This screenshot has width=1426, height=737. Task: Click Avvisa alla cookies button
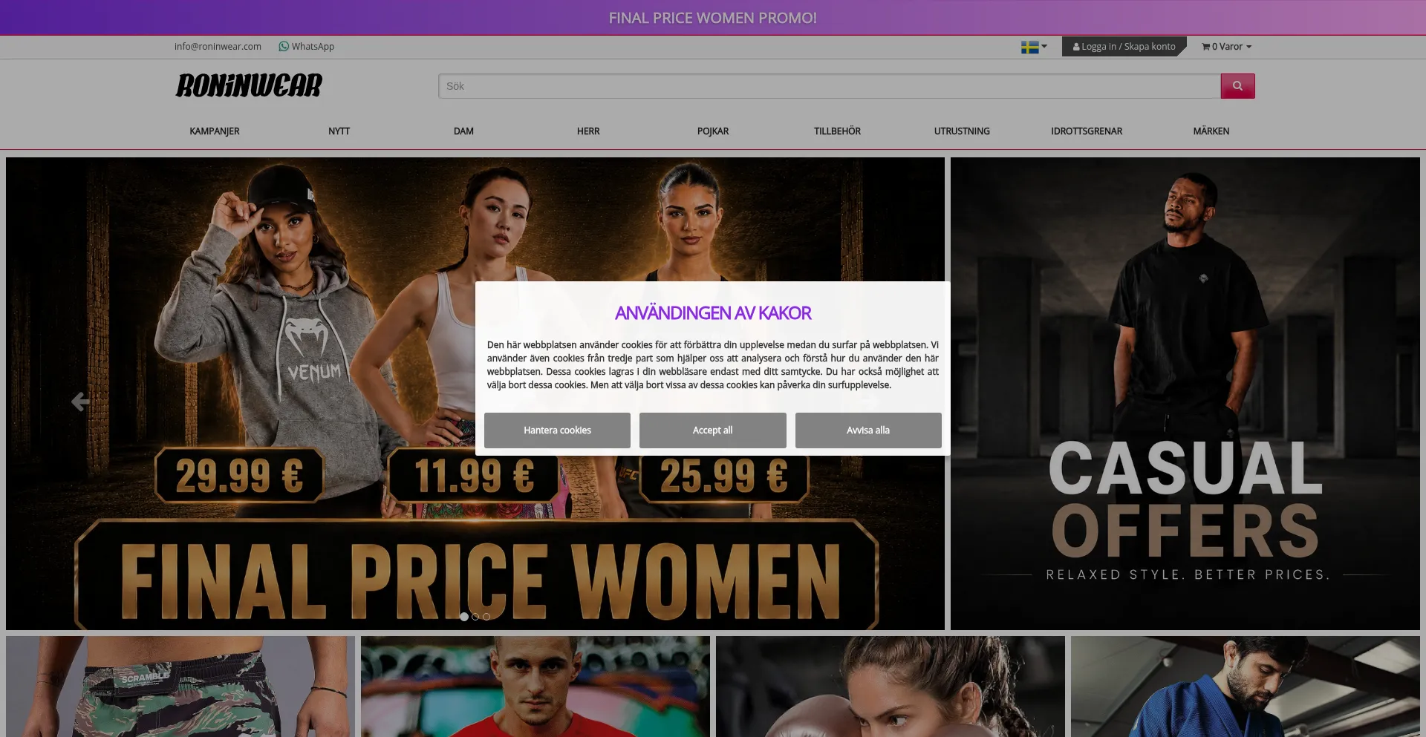868,430
